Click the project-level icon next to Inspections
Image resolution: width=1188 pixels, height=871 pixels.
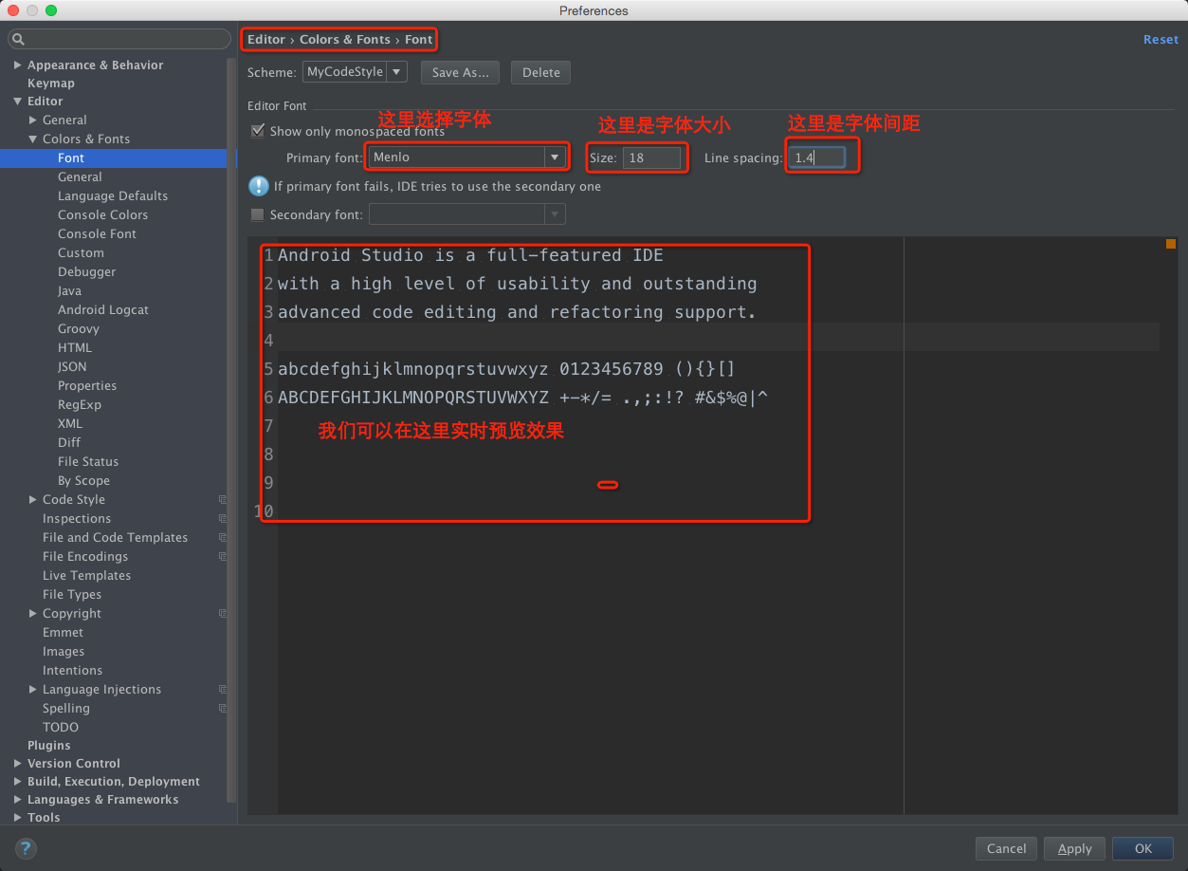223,519
